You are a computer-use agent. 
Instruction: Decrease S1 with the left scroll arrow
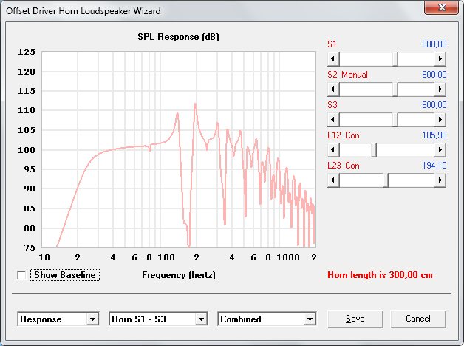point(333,59)
